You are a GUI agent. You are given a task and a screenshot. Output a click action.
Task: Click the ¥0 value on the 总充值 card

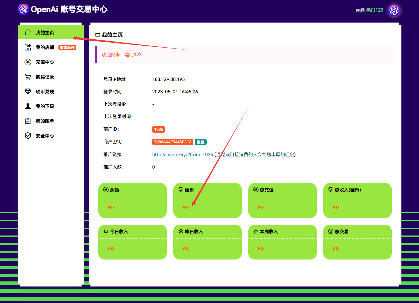(x=261, y=207)
